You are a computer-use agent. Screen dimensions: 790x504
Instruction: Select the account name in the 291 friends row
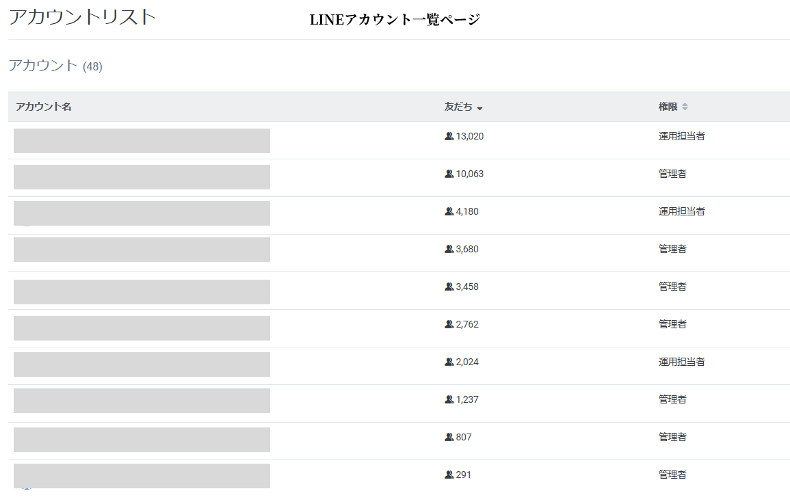(x=142, y=476)
